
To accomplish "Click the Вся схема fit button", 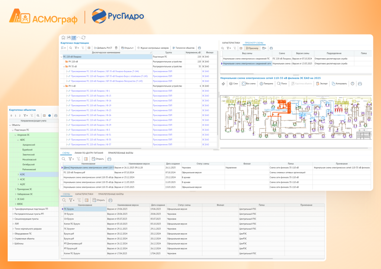I will (249, 84).
